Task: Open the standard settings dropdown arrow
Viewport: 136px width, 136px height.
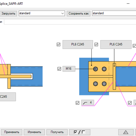Action: click(63, 13)
